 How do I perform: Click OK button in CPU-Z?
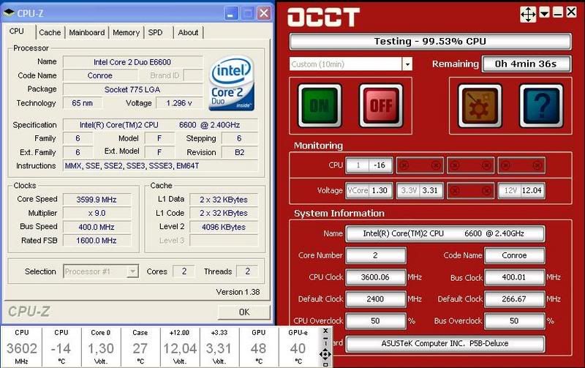pyautogui.click(x=244, y=312)
